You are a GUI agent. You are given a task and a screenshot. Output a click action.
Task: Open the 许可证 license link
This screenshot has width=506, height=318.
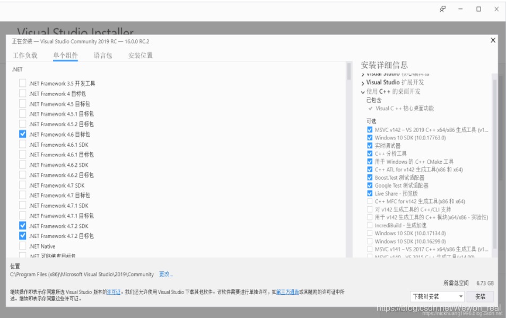point(114,292)
